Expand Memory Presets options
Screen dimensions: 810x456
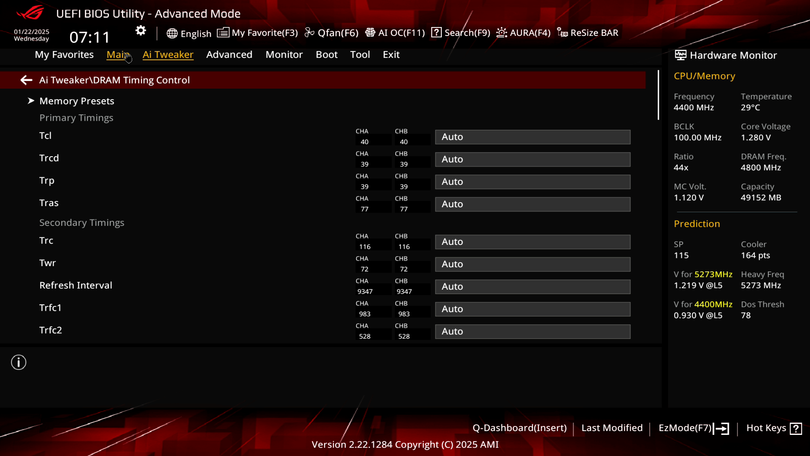click(77, 101)
